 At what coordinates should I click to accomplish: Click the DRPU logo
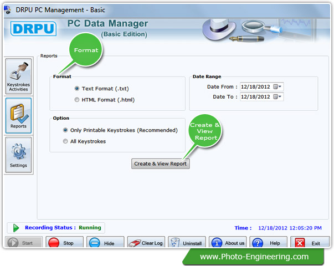(x=33, y=29)
